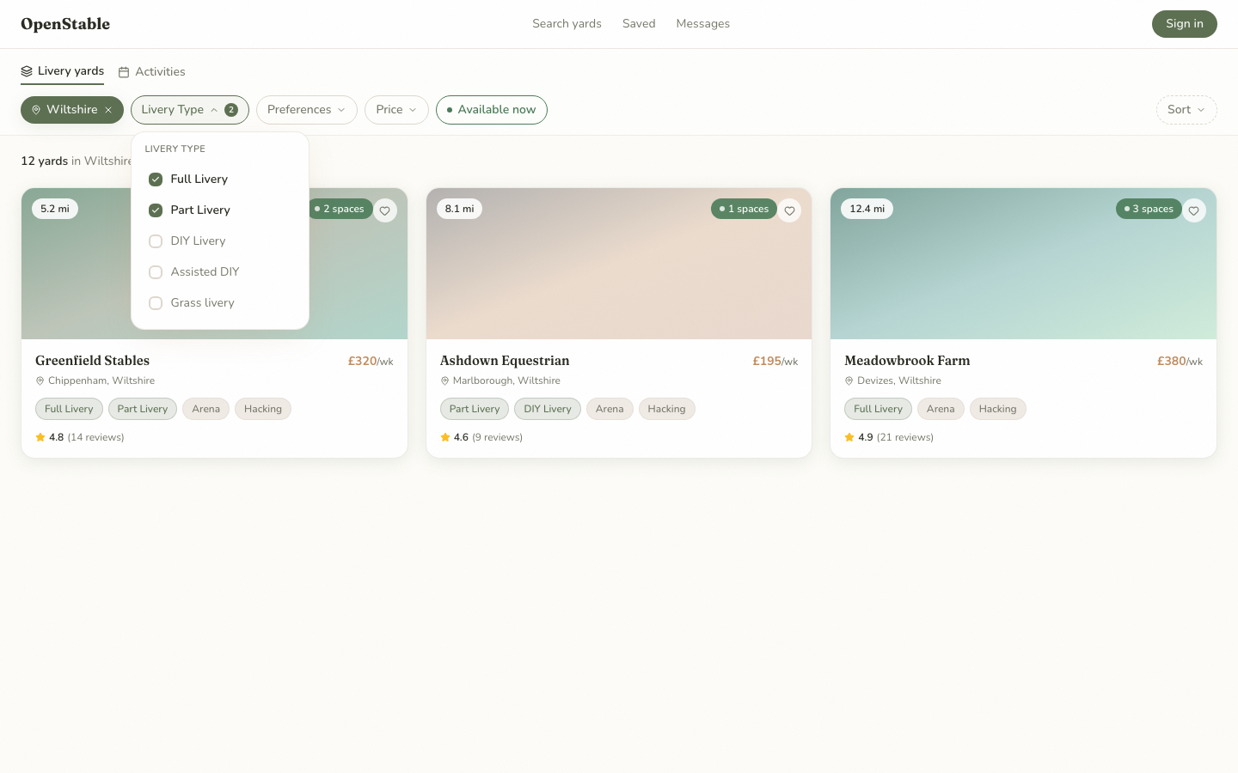This screenshot has height=773, width=1238.
Task: Save Greenfield Stables with heart icon
Action: click(x=385, y=210)
